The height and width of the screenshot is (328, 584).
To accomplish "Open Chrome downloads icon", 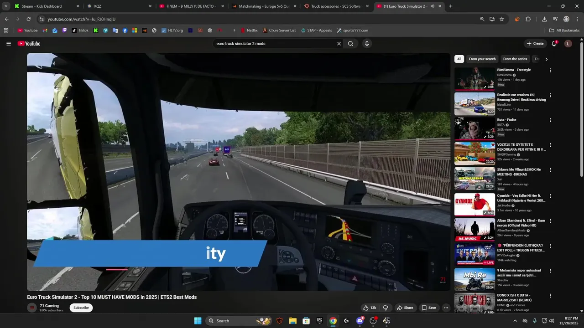I will click(544, 19).
